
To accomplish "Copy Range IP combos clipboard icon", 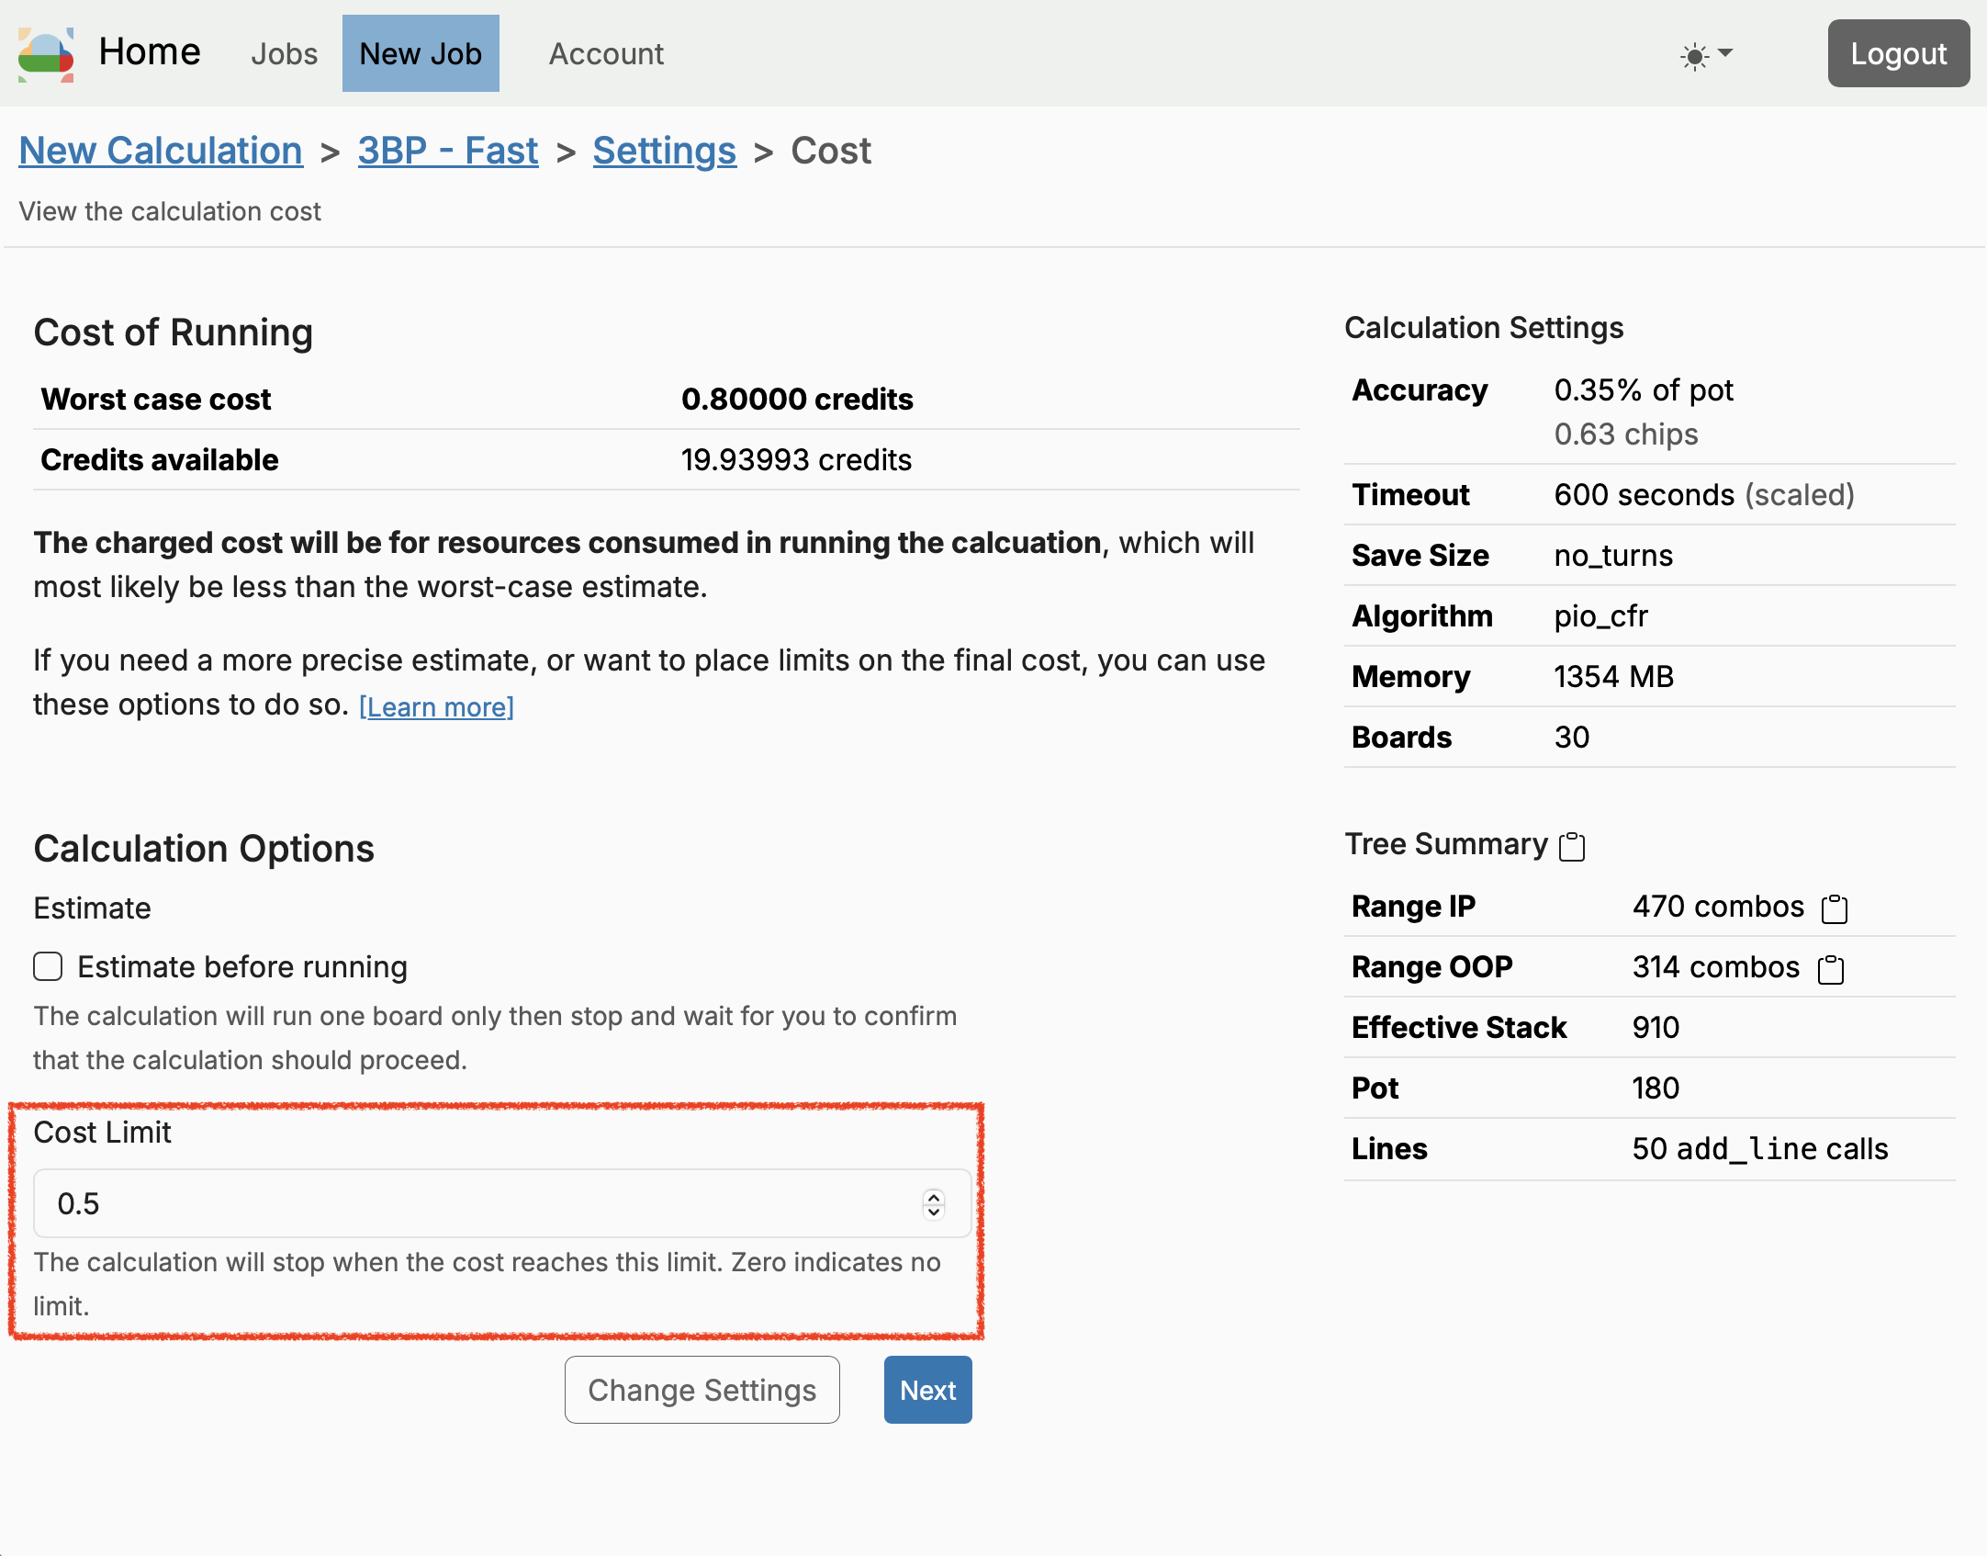I will pos(1834,908).
